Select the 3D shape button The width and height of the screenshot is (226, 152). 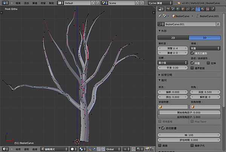click(x=205, y=38)
